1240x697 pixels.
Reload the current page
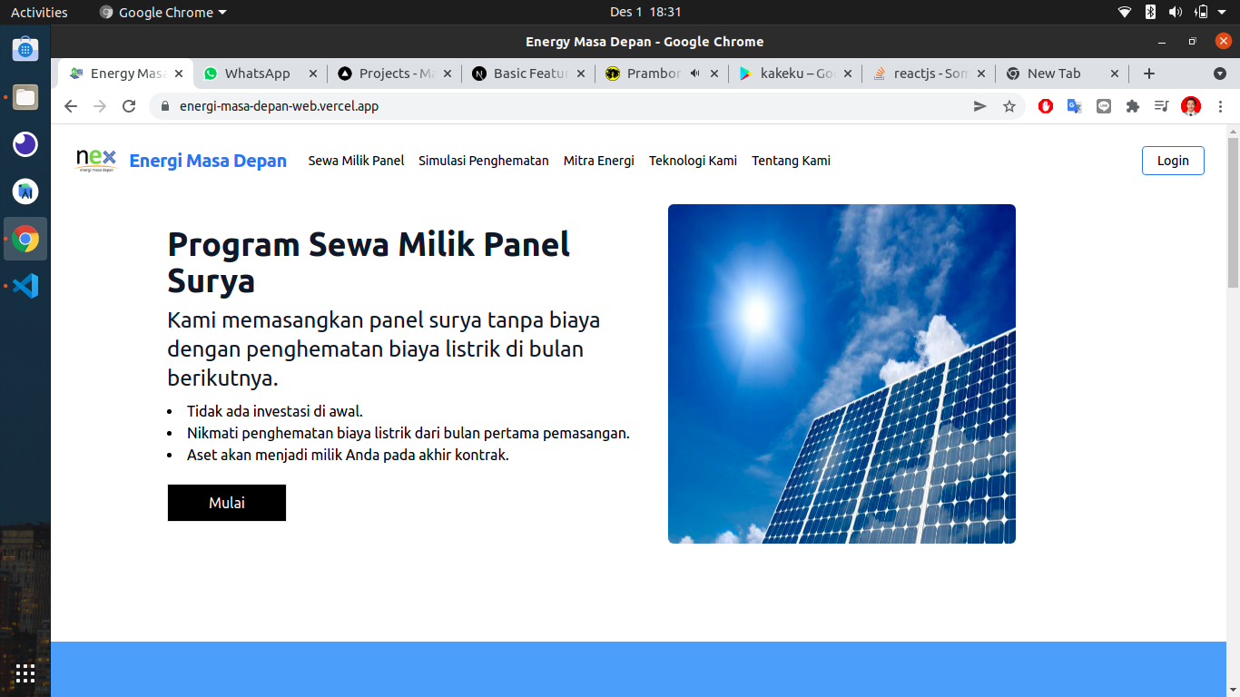129,106
